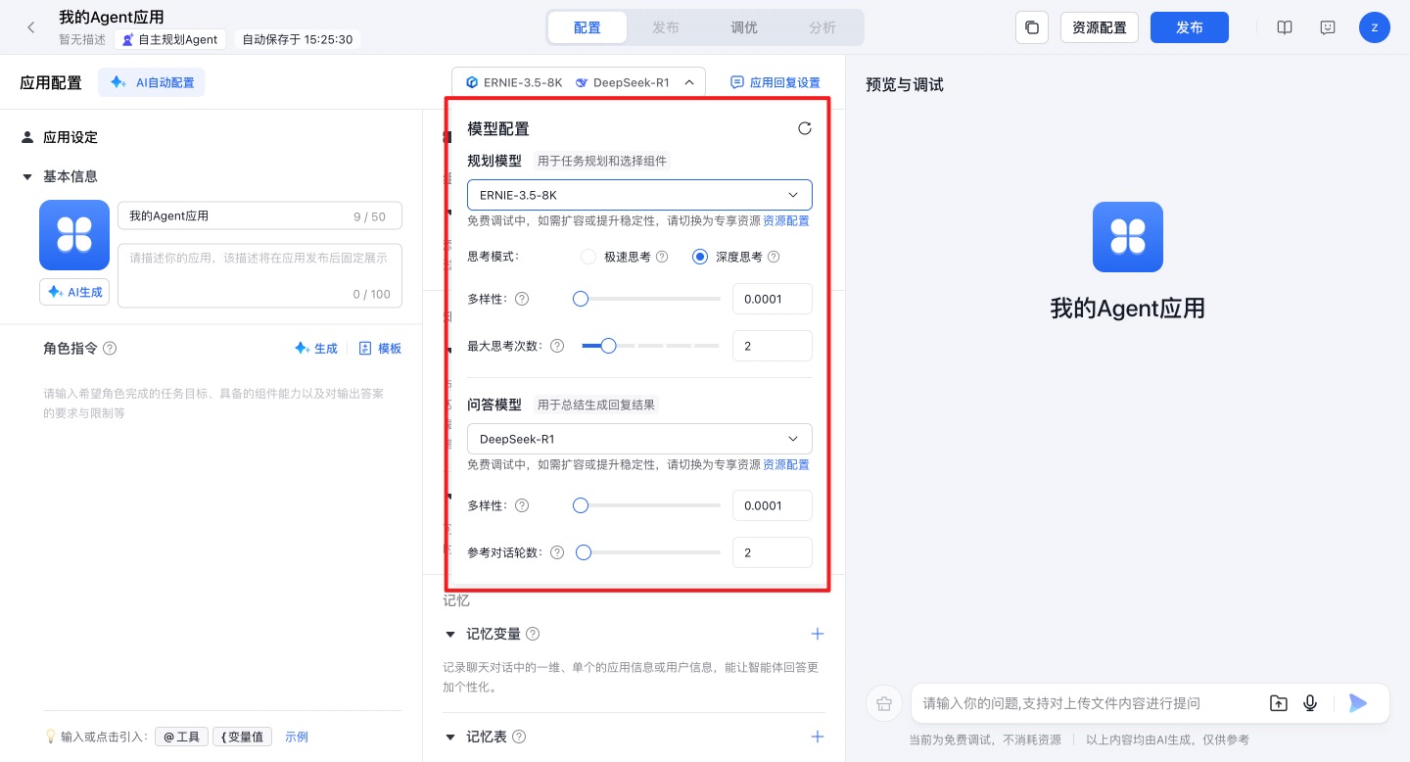Clear chat with the broom icon

pos(884,703)
